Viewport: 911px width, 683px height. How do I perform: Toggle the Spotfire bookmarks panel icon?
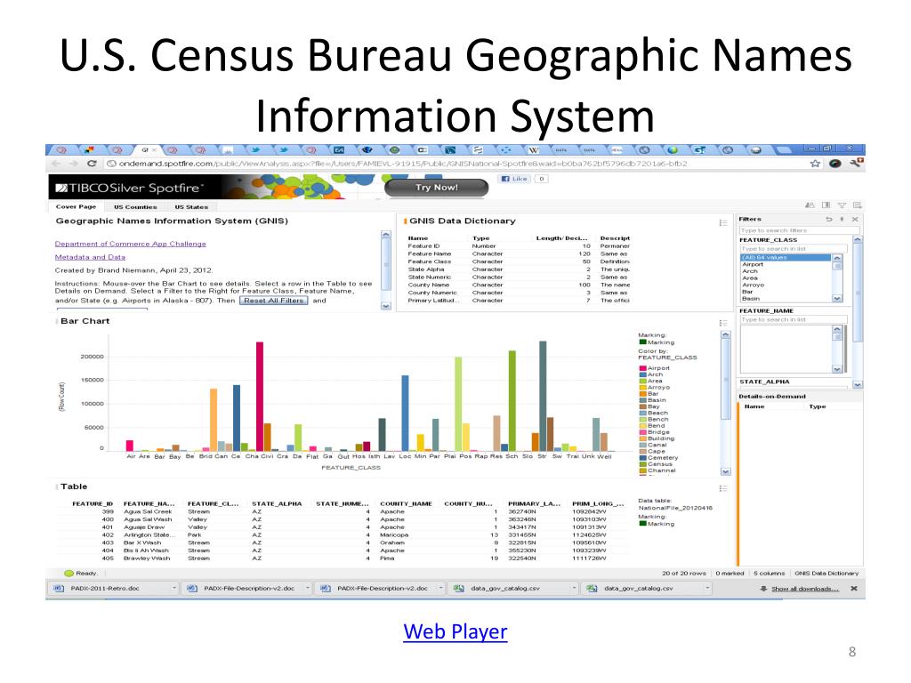826,205
